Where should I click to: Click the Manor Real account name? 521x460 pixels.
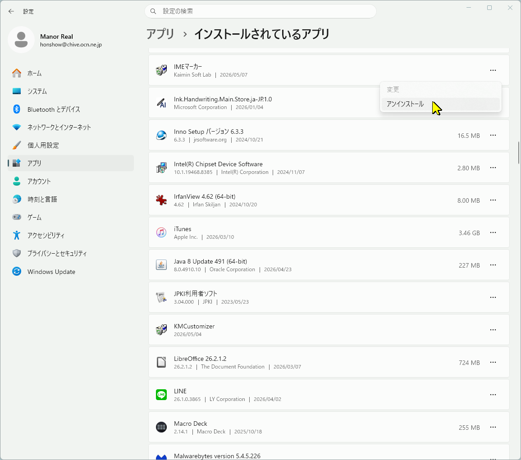[x=56, y=36]
